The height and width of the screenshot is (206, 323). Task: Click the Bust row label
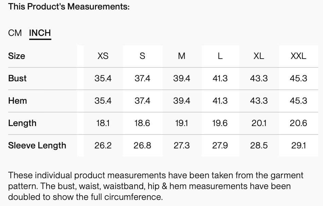17,78
